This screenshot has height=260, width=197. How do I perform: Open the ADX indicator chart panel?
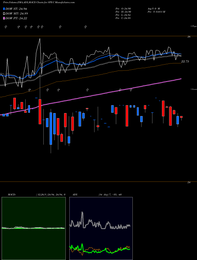pyautogui.click(x=101, y=228)
